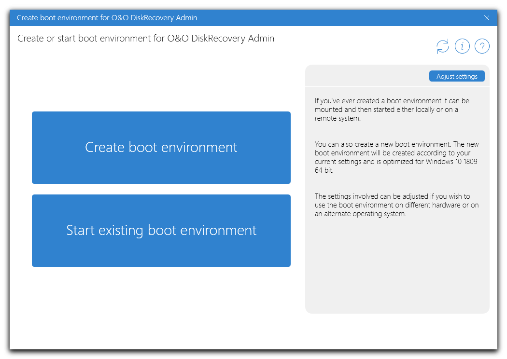This screenshot has height=359, width=507.
Task: Click the window title 'Create boot environment for O&O DiskRecovery Admin'
Action: [x=107, y=18]
